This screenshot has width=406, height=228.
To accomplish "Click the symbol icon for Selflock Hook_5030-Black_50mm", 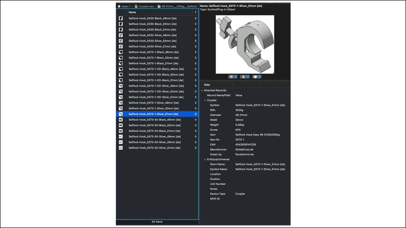I will pos(121,24).
